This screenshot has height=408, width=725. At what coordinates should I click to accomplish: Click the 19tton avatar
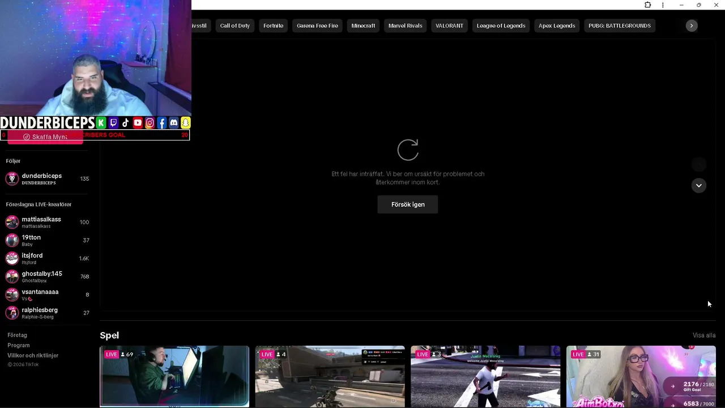coord(12,240)
